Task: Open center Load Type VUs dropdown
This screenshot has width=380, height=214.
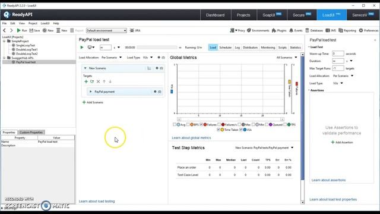Action: [148, 58]
